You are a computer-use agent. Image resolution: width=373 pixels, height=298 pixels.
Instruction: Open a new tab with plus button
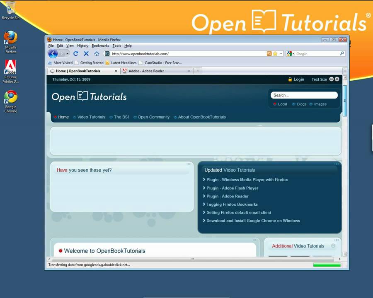pyautogui.click(x=198, y=71)
